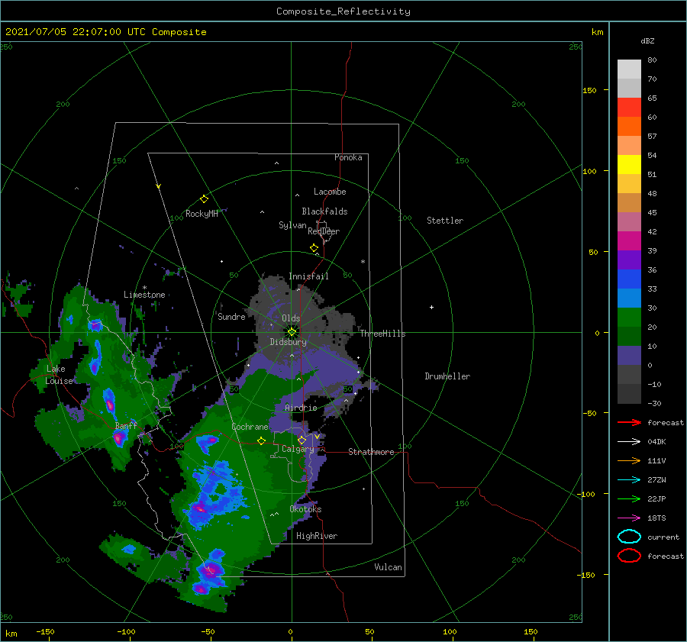Click the Sundre label
The image size is (687, 642).
[x=231, y=316]
